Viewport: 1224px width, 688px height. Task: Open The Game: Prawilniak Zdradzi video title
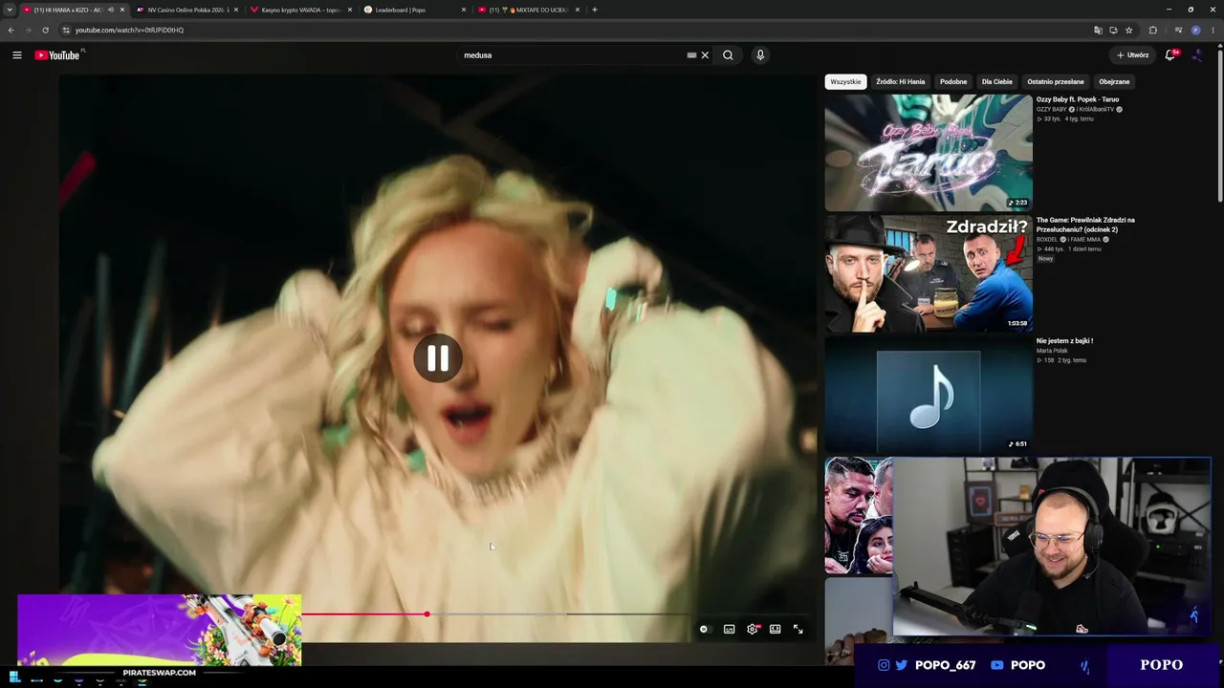tap(1085, 225)
